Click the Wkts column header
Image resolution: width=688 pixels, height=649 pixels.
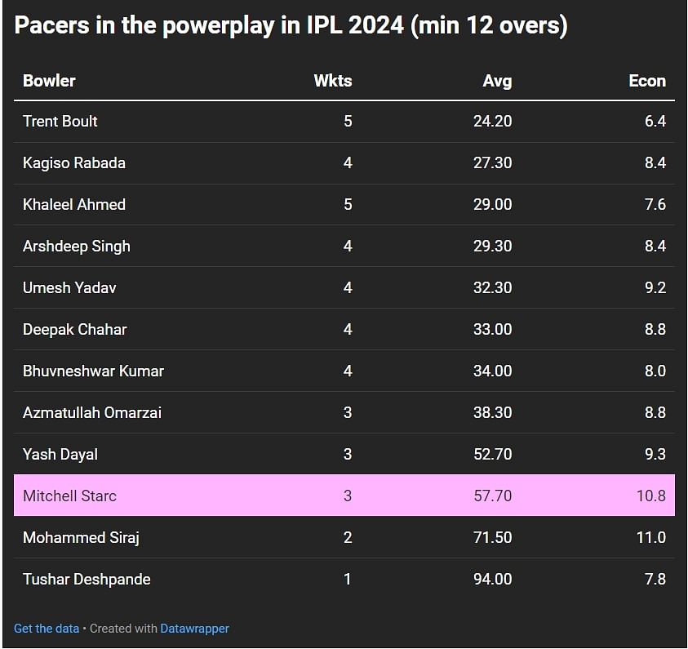[x=332, y=81]
